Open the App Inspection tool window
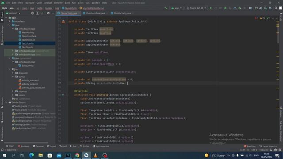This screenshot has width=283, height=159. click(x=101, y=146)
